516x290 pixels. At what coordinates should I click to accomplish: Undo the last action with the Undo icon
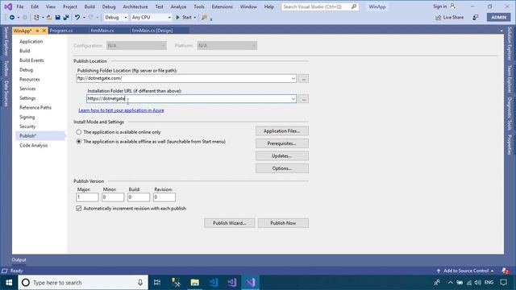pos(77,18)
